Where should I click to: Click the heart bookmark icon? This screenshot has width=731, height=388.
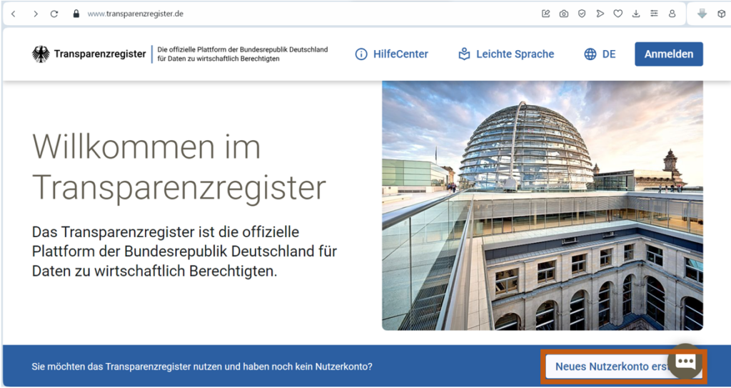[618, 14]
